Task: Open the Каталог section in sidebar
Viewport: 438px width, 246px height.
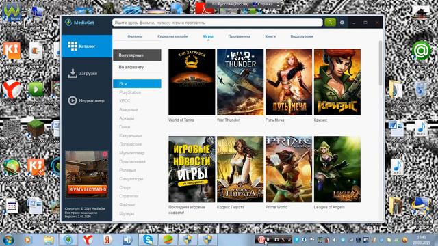Action: (x=87, y=46)
